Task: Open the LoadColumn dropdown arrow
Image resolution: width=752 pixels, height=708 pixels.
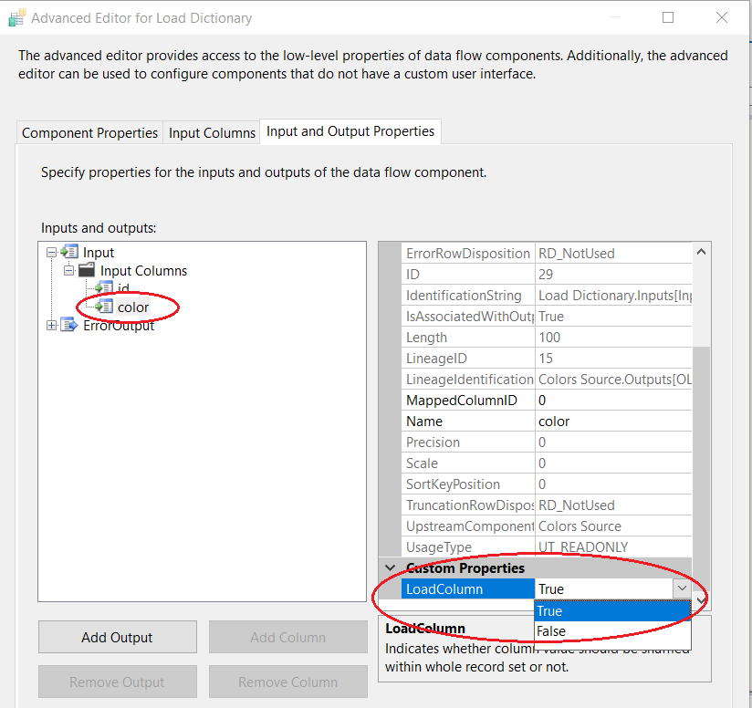Action: coord(682,589)
